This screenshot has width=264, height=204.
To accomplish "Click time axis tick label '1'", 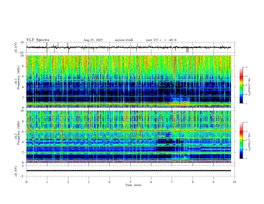I will [47, 182].
